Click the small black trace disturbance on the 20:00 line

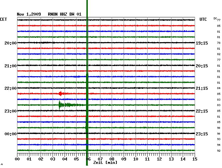(x=47, y=43)
